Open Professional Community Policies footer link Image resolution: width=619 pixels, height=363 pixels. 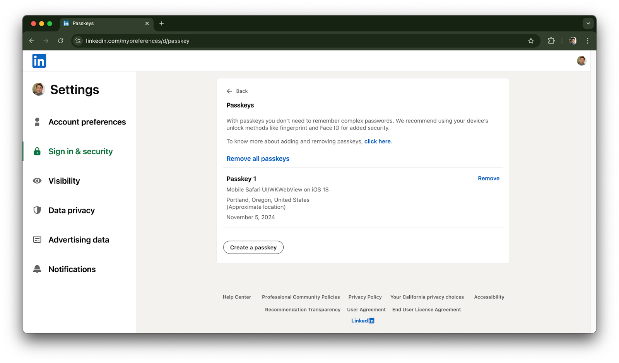tap(301, 297)
